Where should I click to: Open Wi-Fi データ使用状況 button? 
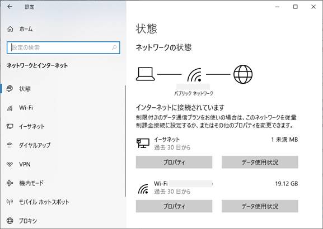260,206
